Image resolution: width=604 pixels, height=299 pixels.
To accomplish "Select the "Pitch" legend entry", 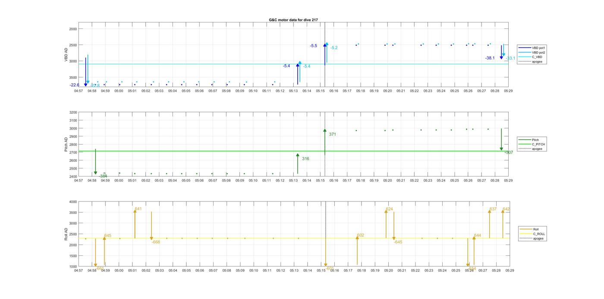I will (531, 140).
